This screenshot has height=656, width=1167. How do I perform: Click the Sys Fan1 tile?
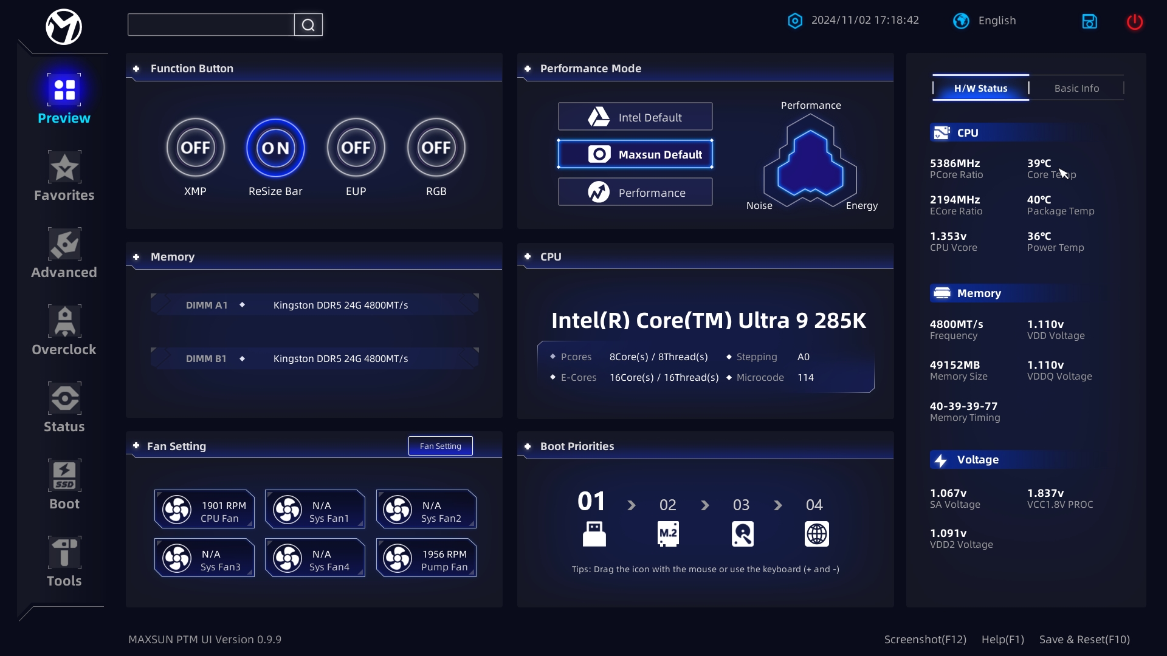[315, 509]
